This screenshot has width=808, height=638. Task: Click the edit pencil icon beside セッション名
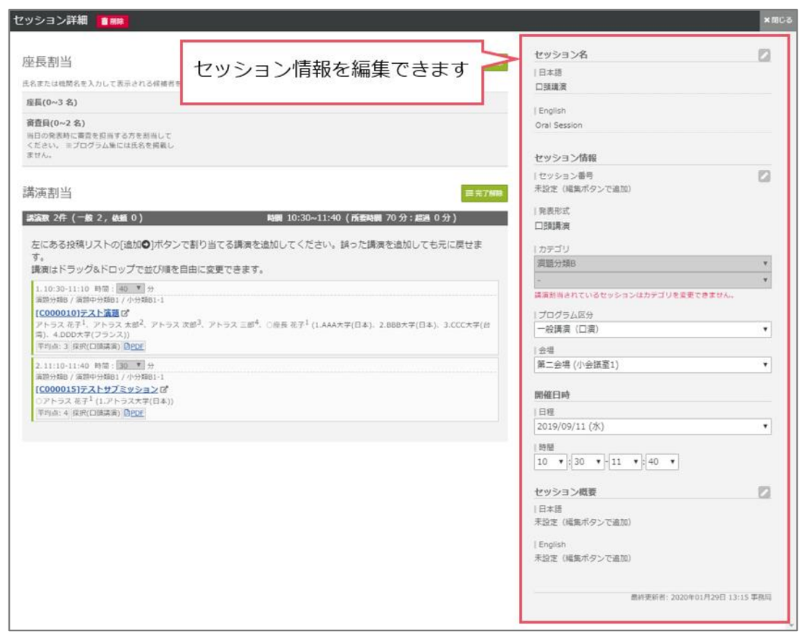pos(763,55)
